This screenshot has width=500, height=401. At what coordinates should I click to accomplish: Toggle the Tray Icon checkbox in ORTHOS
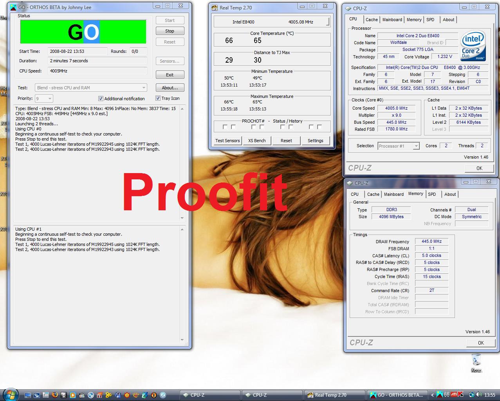(x=158, y=98)
